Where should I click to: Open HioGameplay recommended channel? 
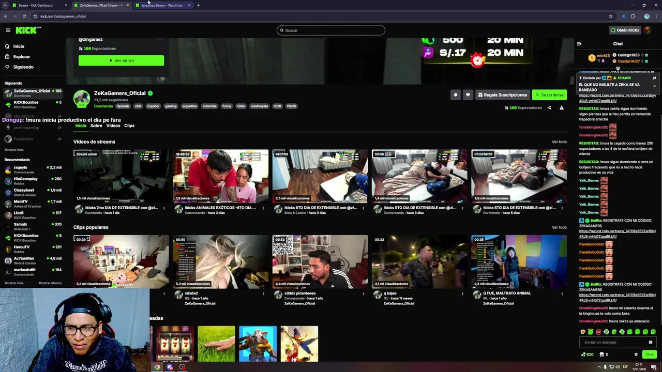coord(33,181)
